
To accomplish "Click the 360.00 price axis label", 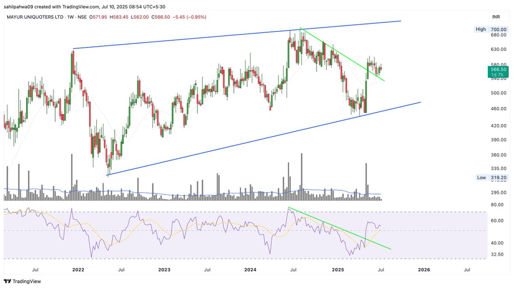I will coord(499,155).
